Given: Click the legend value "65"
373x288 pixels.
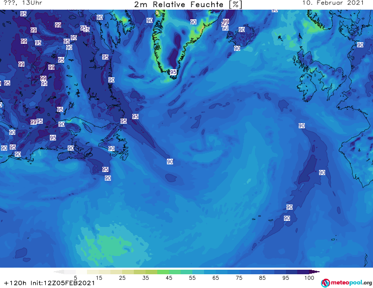Looking at the screenshot, I should click(x=216, y=278).
